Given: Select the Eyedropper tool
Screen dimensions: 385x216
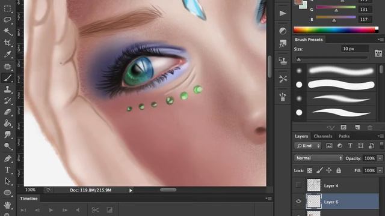Looking at the screenshot, I should 7,55.
